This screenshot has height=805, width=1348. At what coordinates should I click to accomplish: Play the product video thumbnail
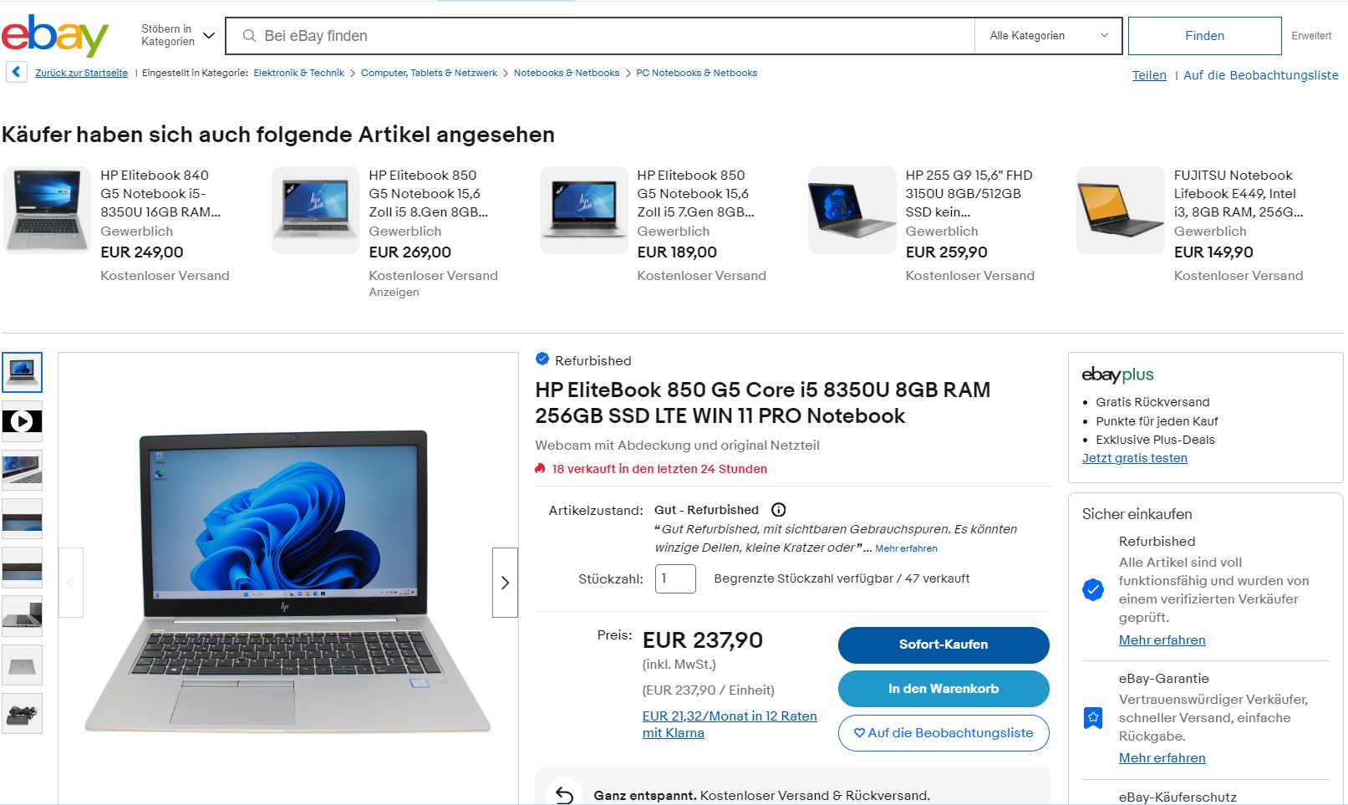click(22, 421)
